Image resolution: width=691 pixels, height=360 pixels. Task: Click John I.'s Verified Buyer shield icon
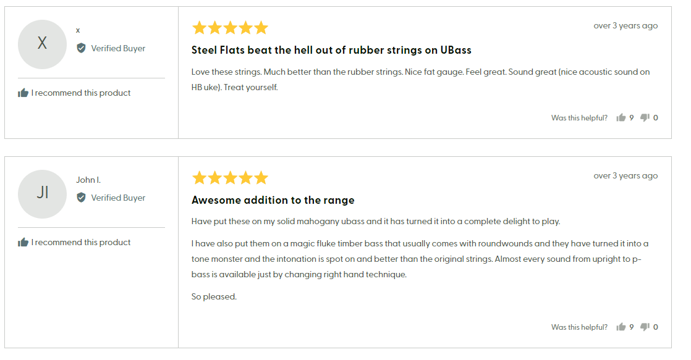pos(81,198)
